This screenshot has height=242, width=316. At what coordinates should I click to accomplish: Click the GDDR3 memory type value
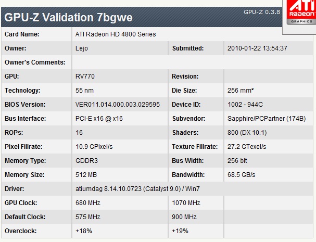point(86,161)
